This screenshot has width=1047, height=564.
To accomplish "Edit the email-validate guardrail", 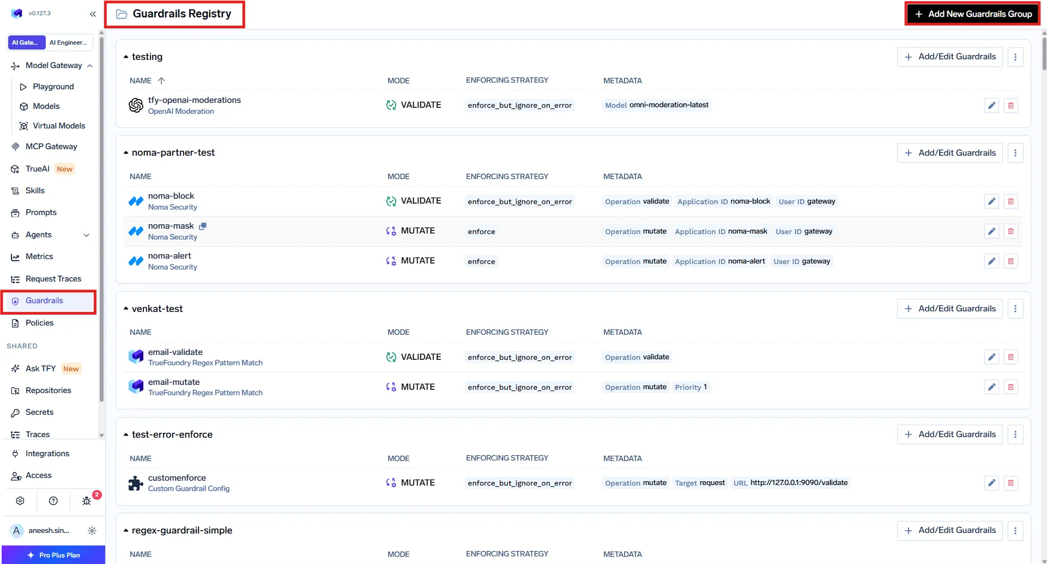I will (x=991, y=357).
